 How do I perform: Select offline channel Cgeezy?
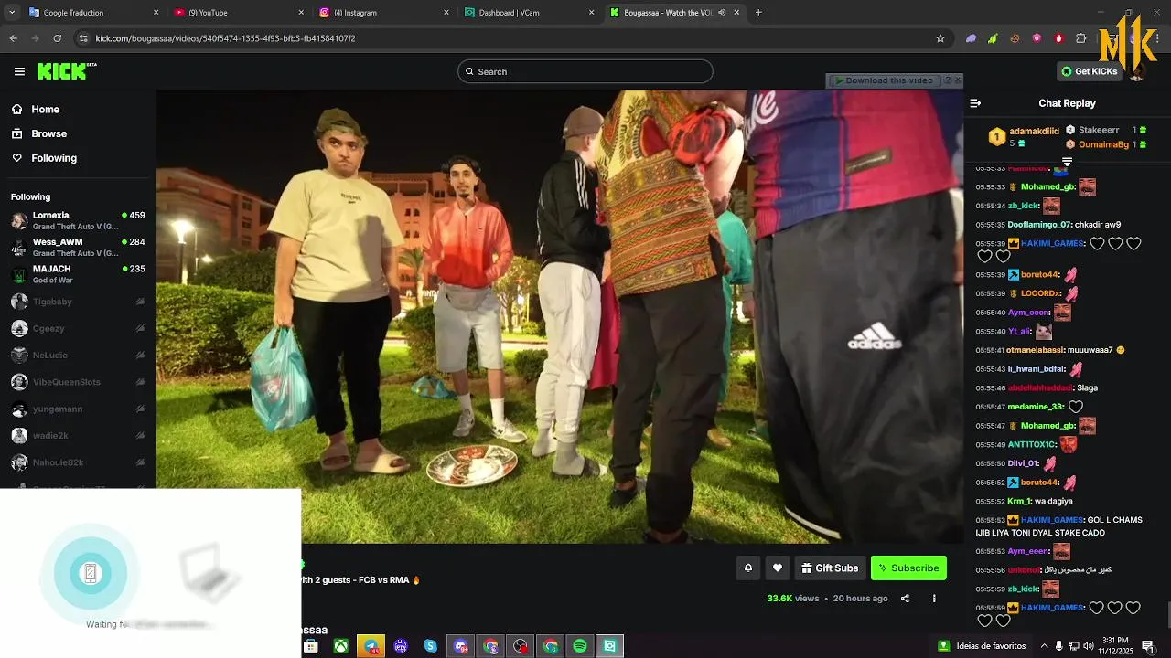point(78,328)
